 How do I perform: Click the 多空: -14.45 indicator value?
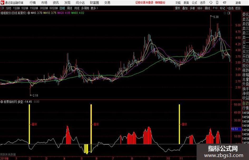tap(25, 102)
